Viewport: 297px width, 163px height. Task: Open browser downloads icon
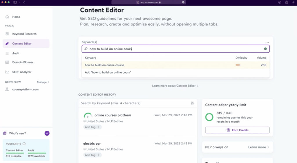[x=280, y=2]
